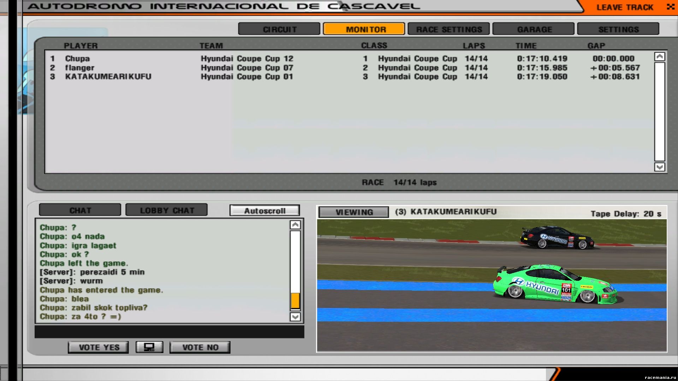The height and width of the screenshot is (381, 678).
Task: Click the time 0:17:19.050
Action: coord(542,77)
